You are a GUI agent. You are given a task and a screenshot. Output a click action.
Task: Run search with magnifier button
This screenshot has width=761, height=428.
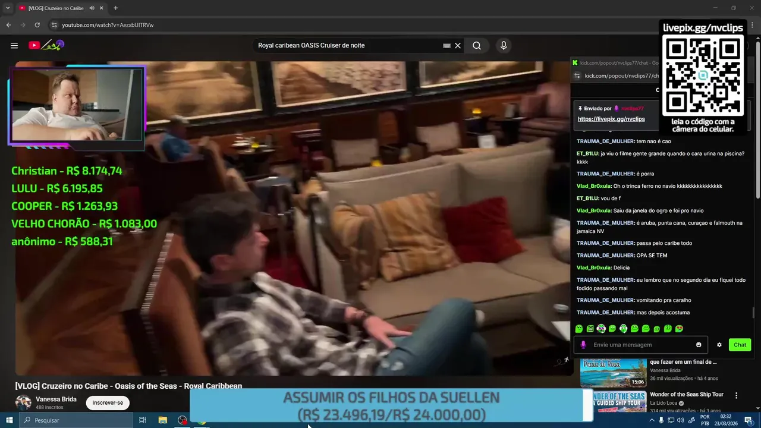coord(477,46)
